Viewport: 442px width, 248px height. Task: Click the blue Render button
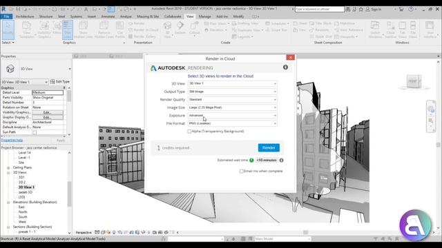coord(269,147)
